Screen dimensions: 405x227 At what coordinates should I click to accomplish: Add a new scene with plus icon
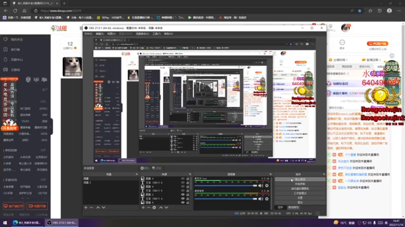(x=86, y=207)
